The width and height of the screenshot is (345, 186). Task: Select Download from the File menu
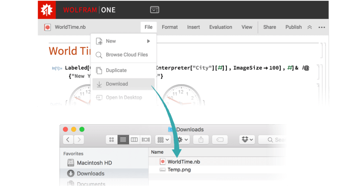coord(123,84)
